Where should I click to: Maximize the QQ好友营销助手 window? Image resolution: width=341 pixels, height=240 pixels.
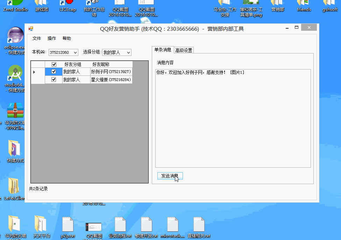click(x=297, y=28)
